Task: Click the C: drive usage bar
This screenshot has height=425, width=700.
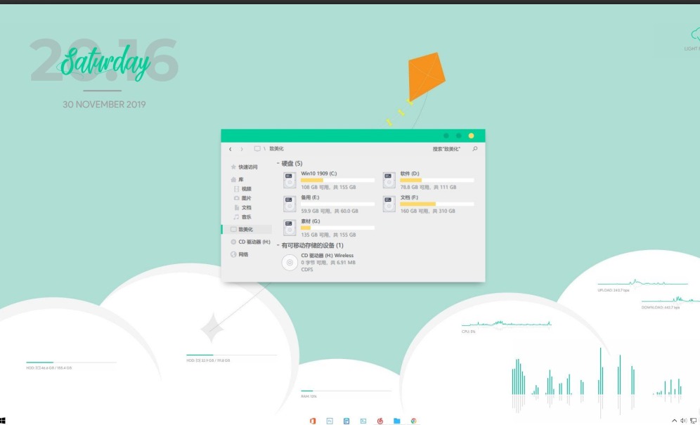Action: pyautogui.click(x=337, y=181)
